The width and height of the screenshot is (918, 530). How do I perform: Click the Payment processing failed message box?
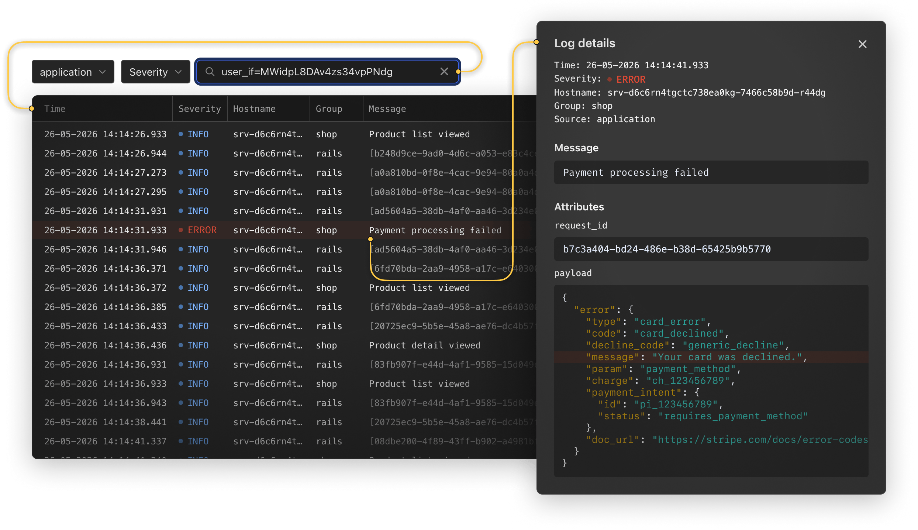point(711,172)
